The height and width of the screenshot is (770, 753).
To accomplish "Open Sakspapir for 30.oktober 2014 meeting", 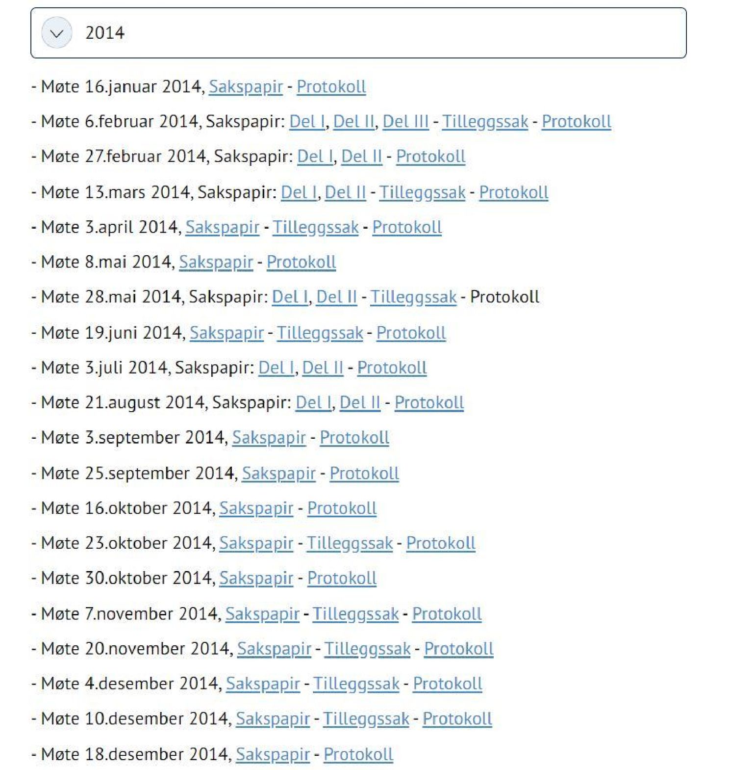I will 256,578.
